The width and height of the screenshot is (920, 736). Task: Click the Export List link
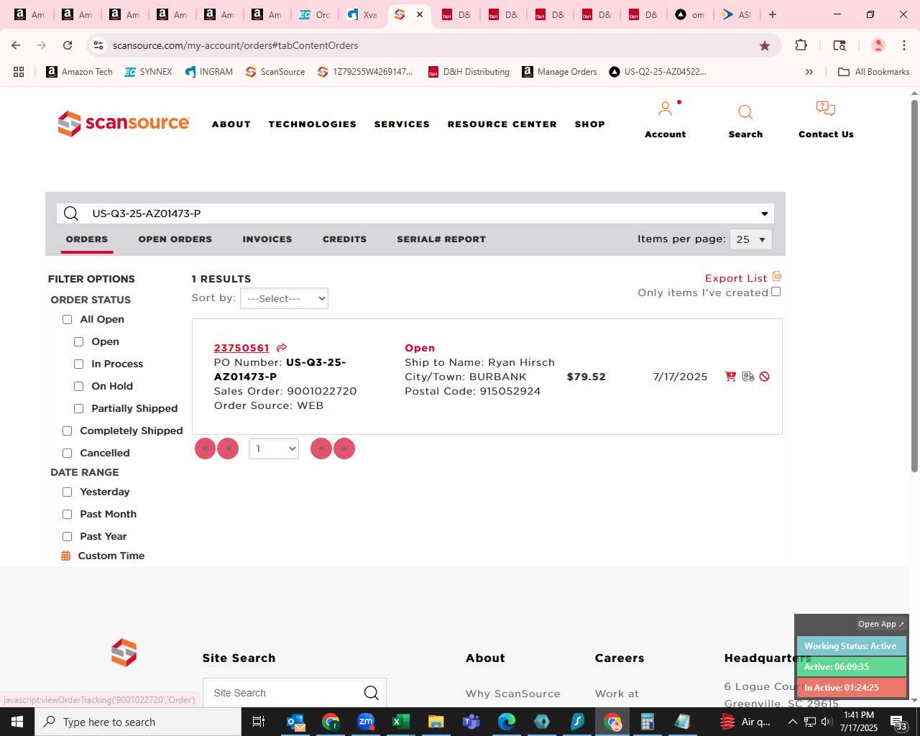[x=736, y=278]
